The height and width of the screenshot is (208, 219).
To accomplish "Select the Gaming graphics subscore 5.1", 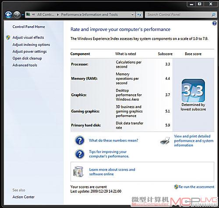I will pyautogui.click(x=168, y=111).
